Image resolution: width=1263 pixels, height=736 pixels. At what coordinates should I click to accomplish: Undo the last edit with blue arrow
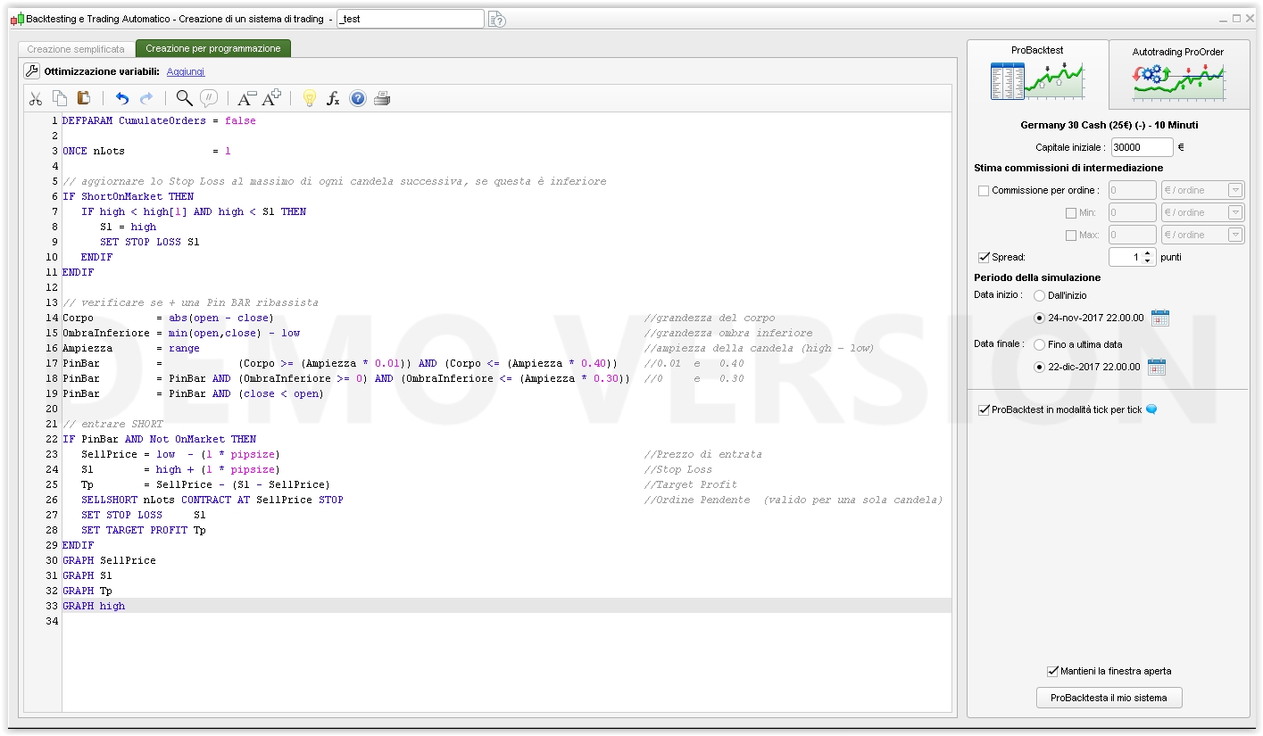[x=122, y=99]
